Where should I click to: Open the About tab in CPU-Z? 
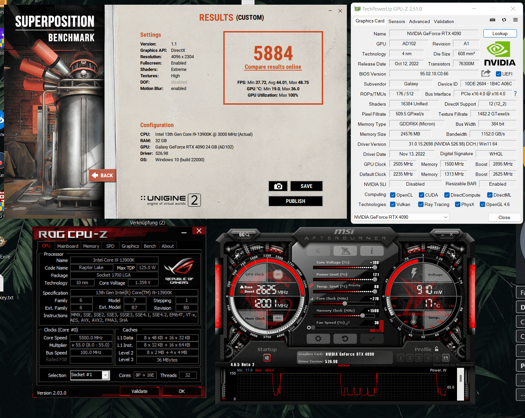coord(168,246)
